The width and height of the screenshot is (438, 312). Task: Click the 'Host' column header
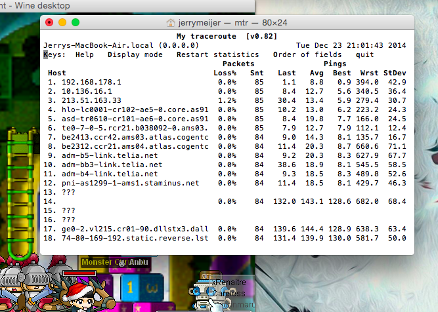coord(57,73)
